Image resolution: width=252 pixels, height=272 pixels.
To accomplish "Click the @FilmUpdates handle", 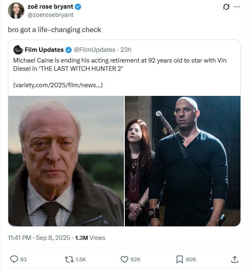I will pyautogui.click(x=94, y=50).
